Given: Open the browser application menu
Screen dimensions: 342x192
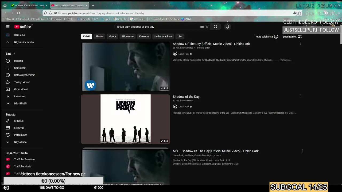Looking at the screenshot, I should point(339,13).
